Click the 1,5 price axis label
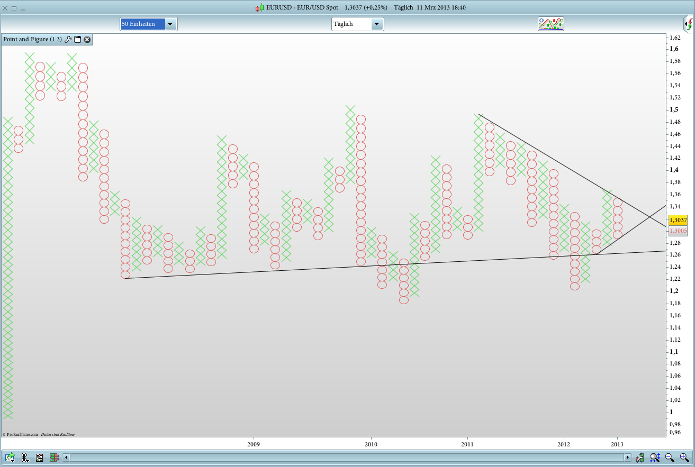The height and width of the screenshot is (467, 695). [x=674, y=109]
